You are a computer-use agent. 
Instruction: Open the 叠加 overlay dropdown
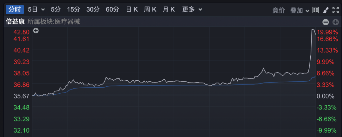pyautogui.click(x=299, y=10)
